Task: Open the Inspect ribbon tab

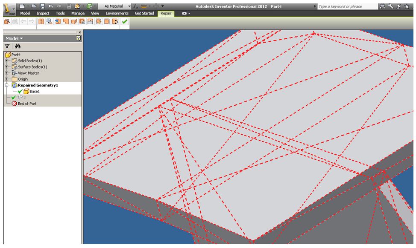Action: pos(43,13)
